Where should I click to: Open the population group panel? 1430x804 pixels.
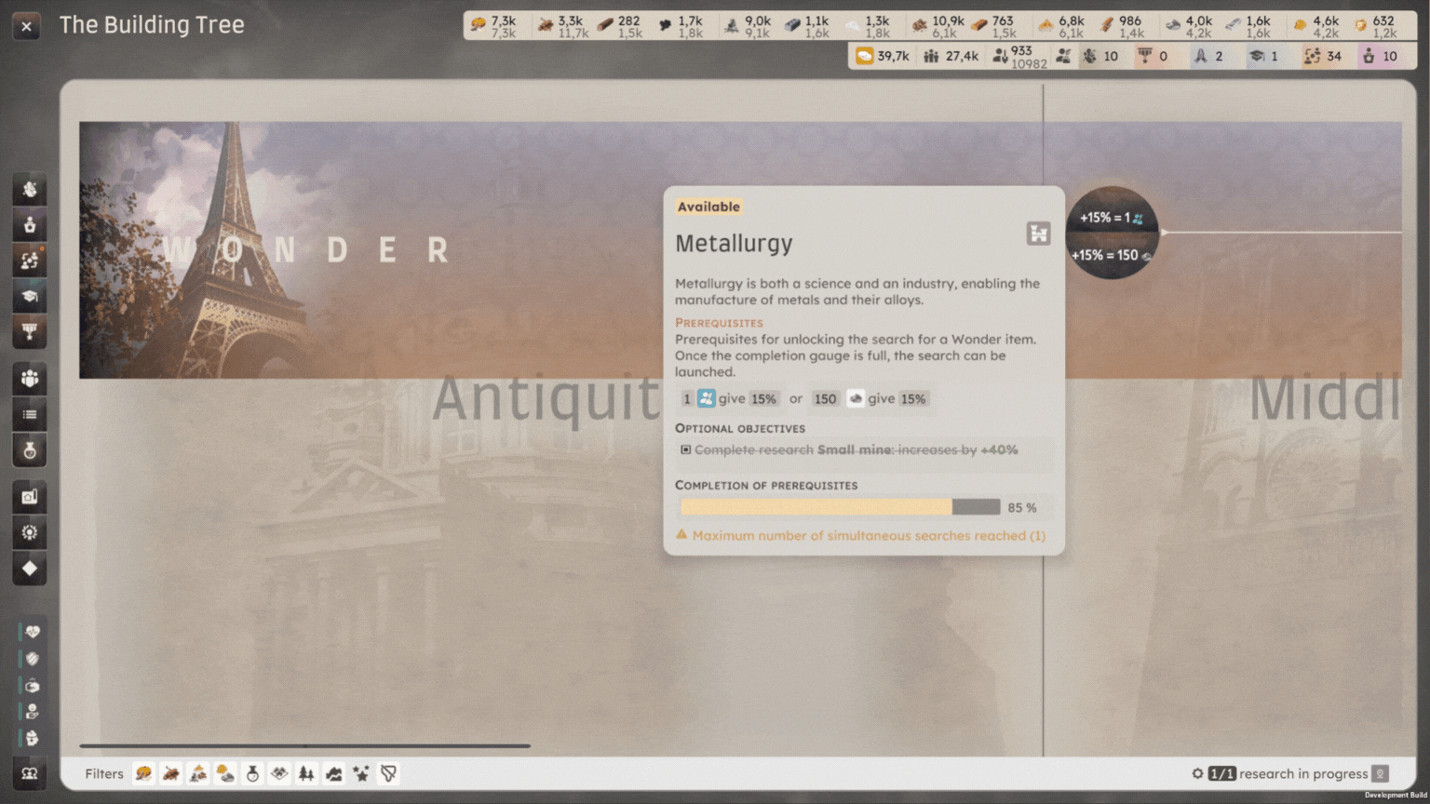click(x=29, y=378)
